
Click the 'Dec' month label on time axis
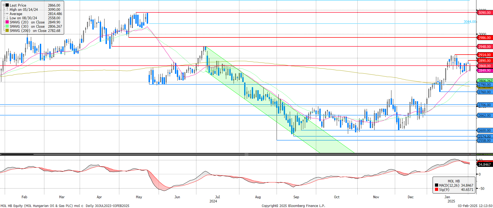tap(410, 197)
